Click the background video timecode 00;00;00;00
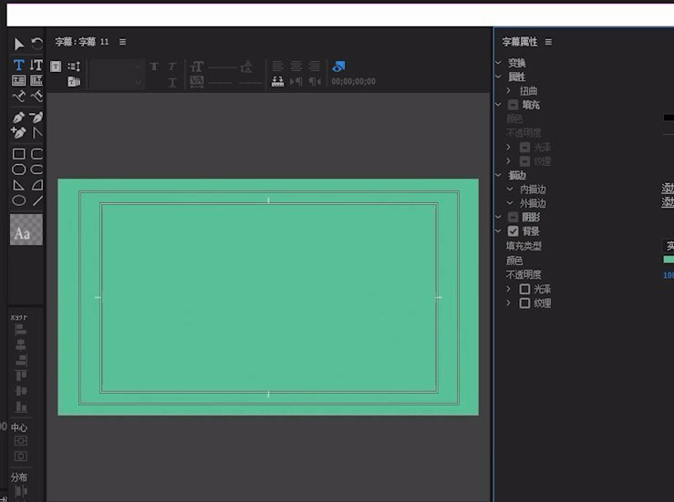 pos(353,82)
